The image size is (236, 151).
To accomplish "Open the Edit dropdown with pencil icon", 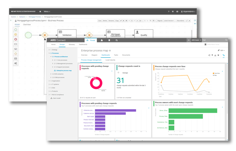I will [221, 50].
